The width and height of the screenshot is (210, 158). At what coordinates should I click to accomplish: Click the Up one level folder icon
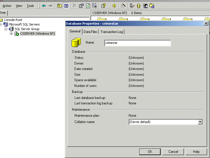click(x=59, y=6)
